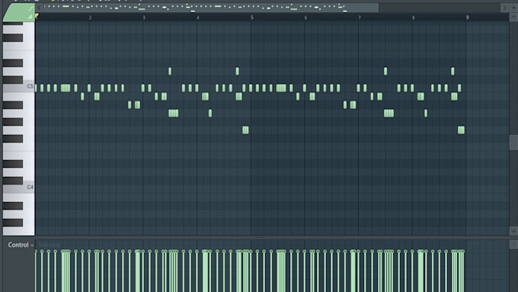Screen dimensions: 518x292
Task: Click bar 6 on the timeline ruler
Action: (305, 18)
